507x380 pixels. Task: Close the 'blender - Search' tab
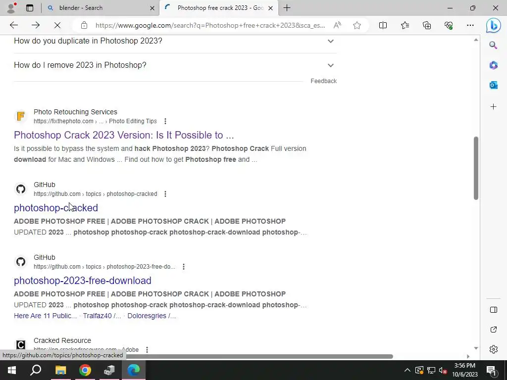[152, 8]
